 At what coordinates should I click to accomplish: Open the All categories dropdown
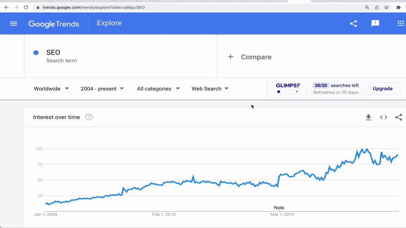click(158, 88)
